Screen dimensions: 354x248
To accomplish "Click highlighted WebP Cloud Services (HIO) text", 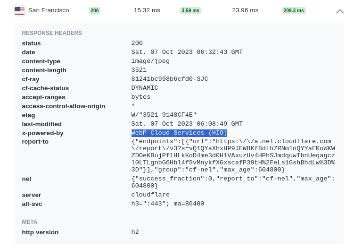I will point(179,133).
